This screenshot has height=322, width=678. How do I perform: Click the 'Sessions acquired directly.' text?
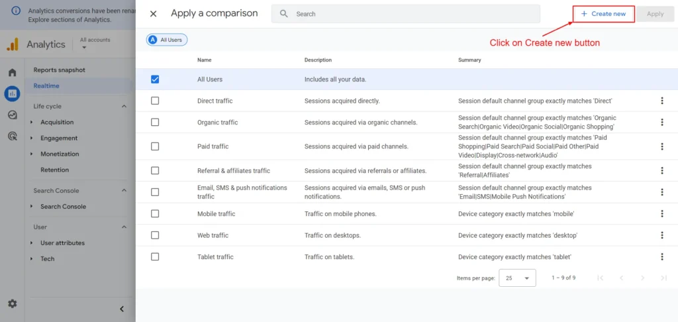click(x=342, y=101)
